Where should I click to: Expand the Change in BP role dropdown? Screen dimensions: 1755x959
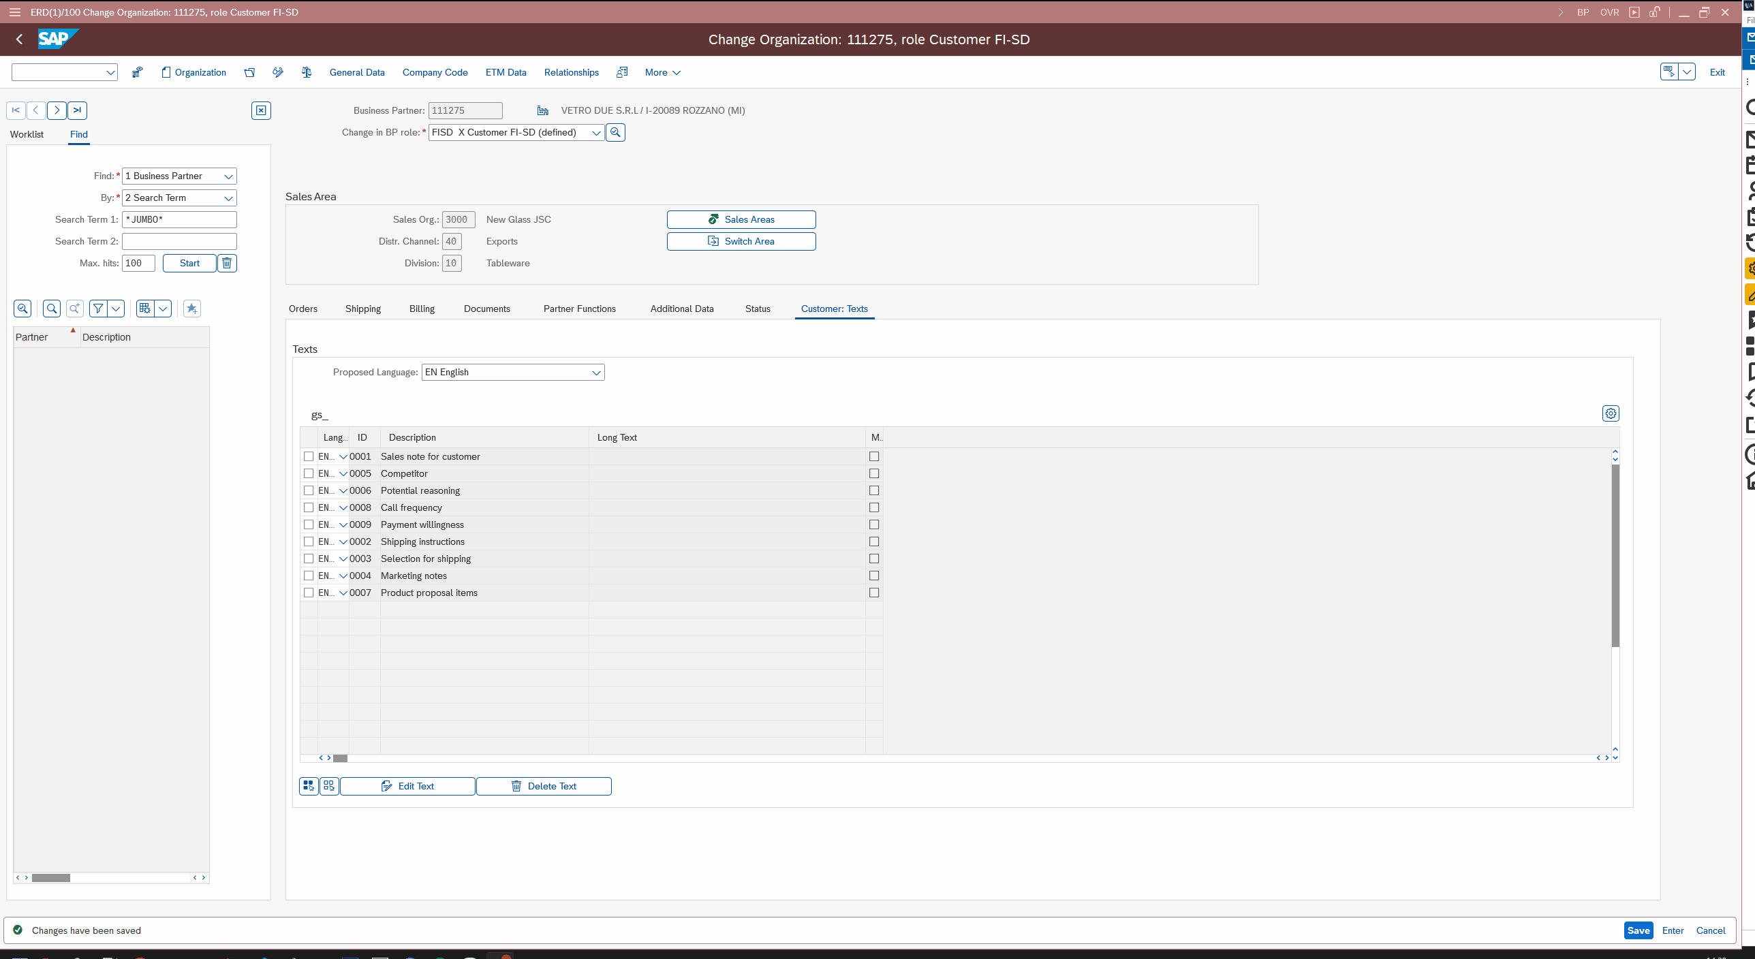[595, 132]
